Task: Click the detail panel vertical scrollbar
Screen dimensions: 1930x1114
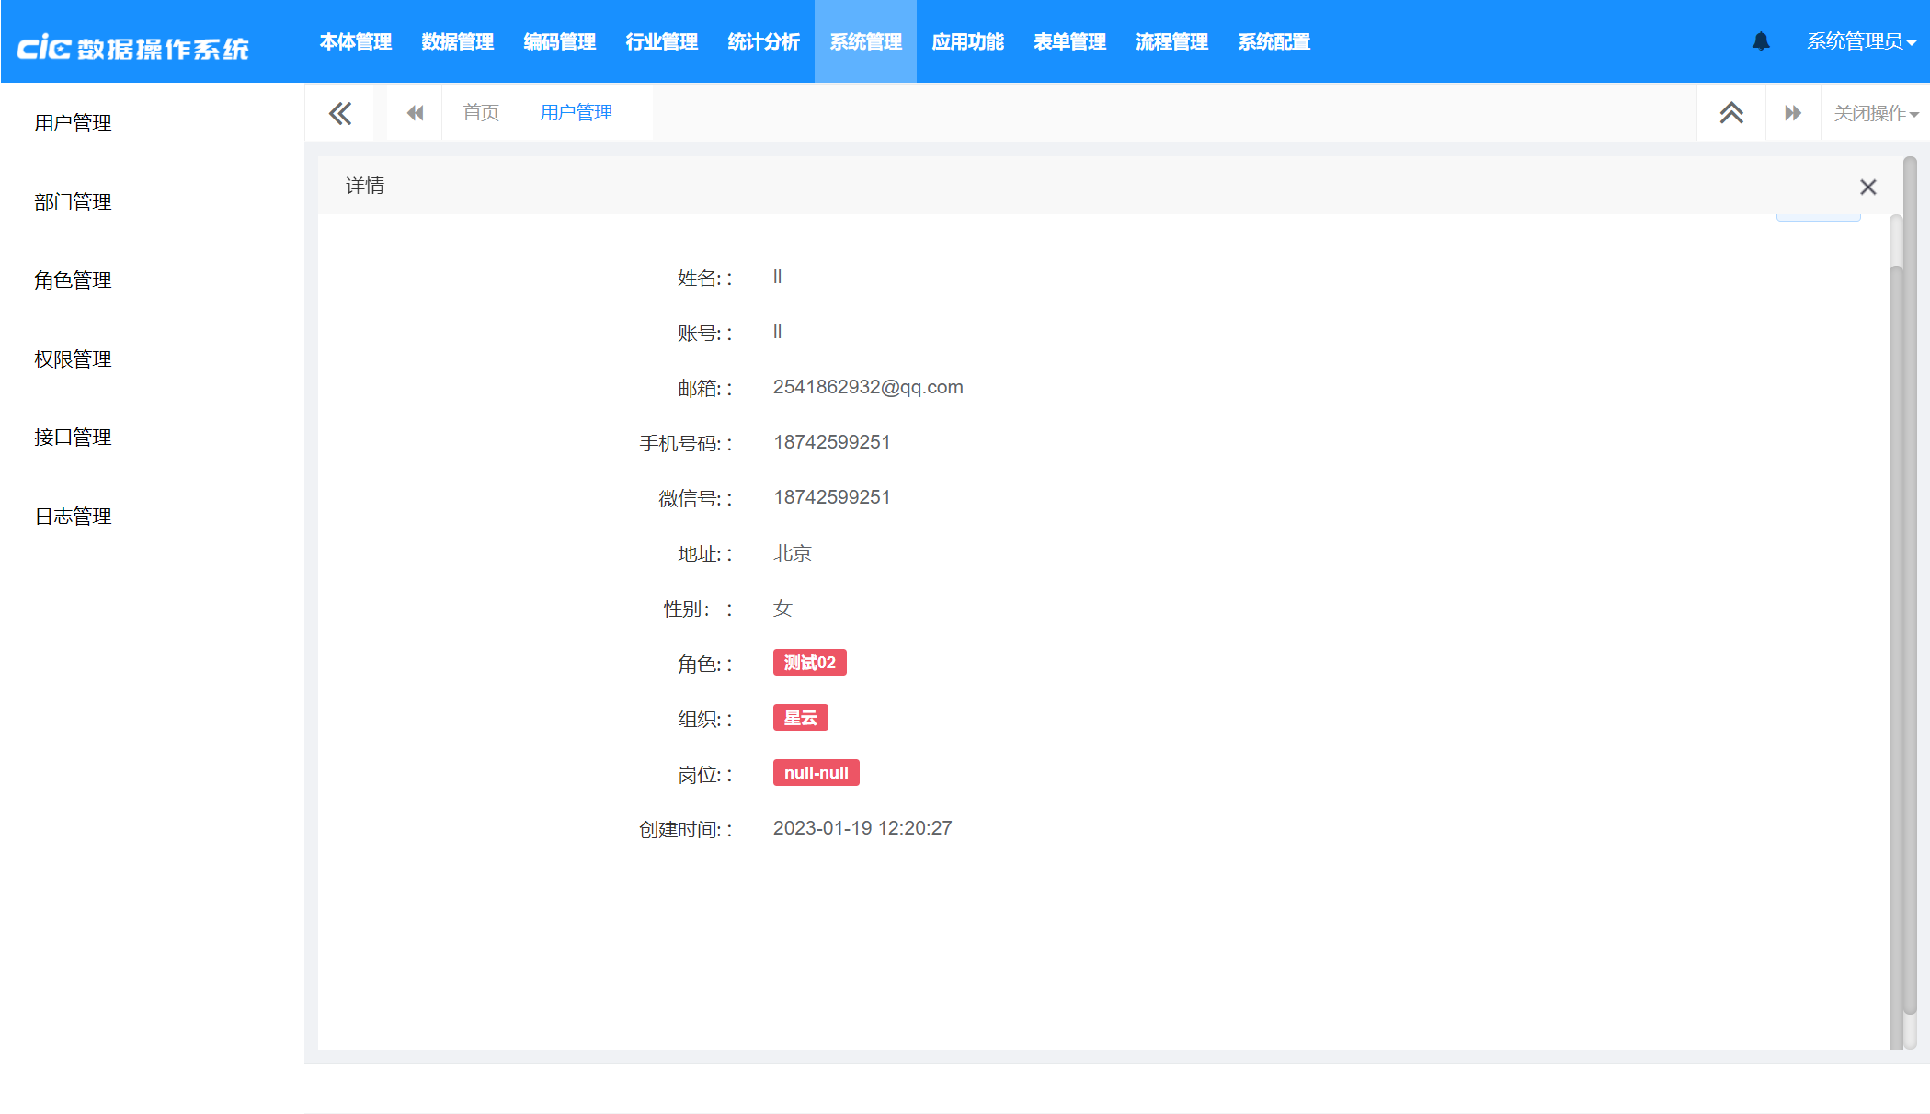Action: click(1895, 643)
